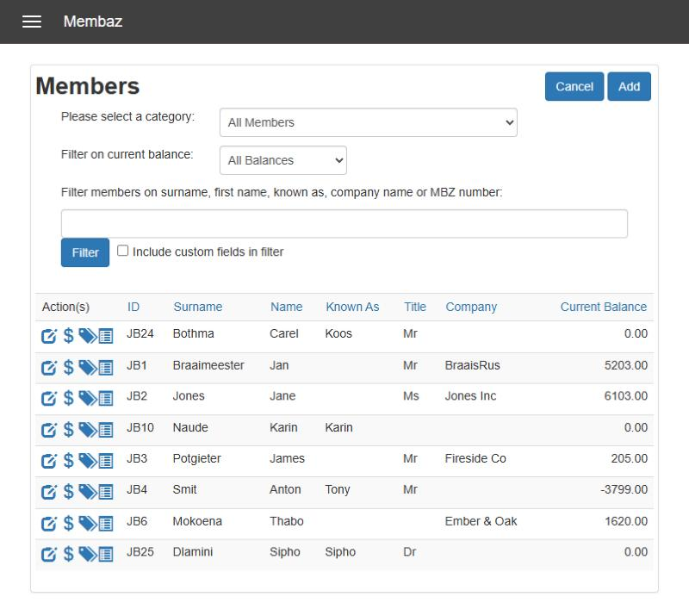This screenshot has width=689, height=603.
Task: Select company cell Ember & Oak
Action: (x=481, y=521)
